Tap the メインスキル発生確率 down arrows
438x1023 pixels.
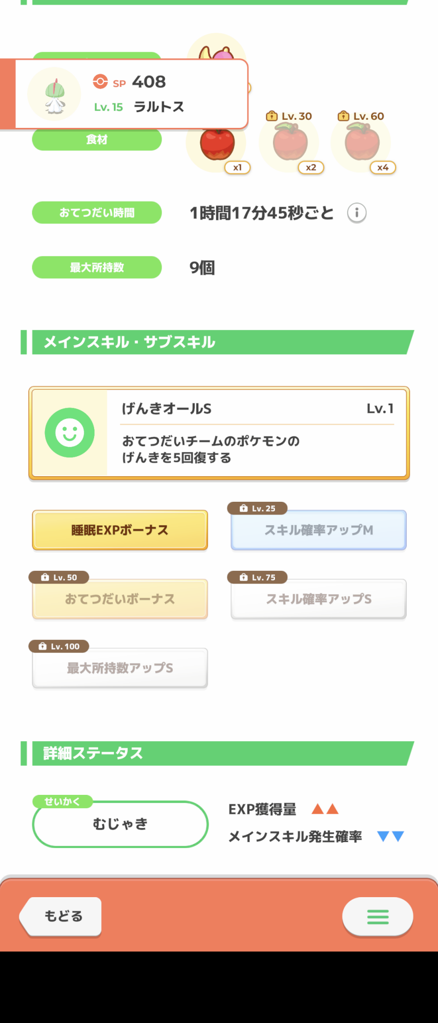point(390,836)
